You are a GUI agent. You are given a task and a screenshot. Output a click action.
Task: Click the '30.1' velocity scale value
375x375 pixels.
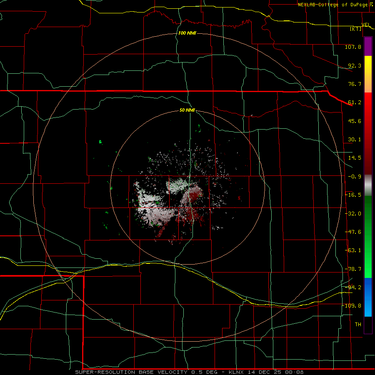point(355,140)
